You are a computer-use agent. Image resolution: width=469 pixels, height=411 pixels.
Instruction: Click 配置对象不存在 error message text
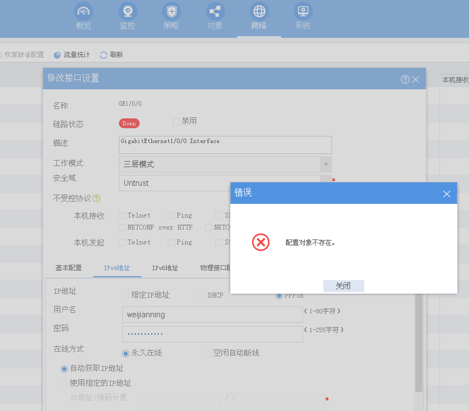click(310, 243)
